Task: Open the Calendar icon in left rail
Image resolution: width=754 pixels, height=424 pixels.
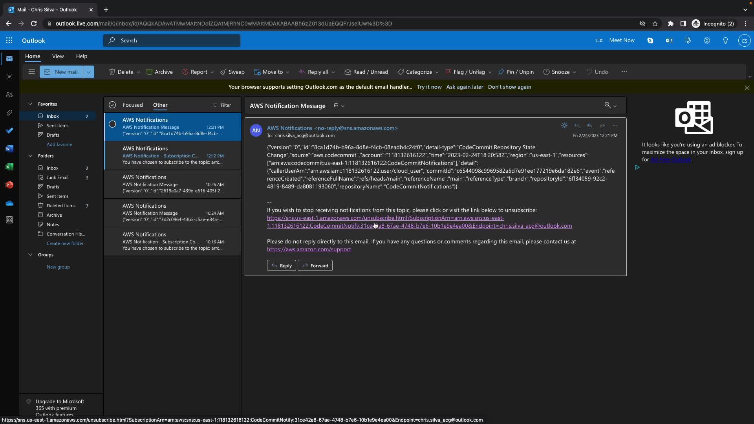Action: (9, 77)
